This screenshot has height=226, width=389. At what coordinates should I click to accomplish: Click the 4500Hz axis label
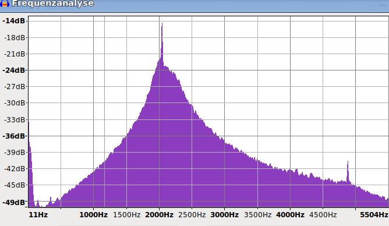coord(323,215)
